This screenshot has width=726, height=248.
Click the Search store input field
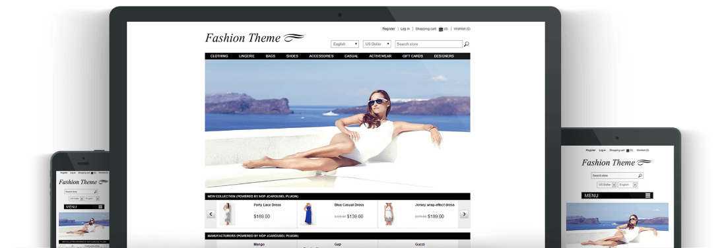pyautogui.click(x=429, y=44)
